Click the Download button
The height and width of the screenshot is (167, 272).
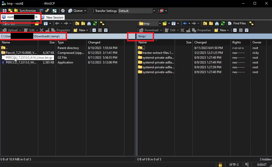[150, 30]
